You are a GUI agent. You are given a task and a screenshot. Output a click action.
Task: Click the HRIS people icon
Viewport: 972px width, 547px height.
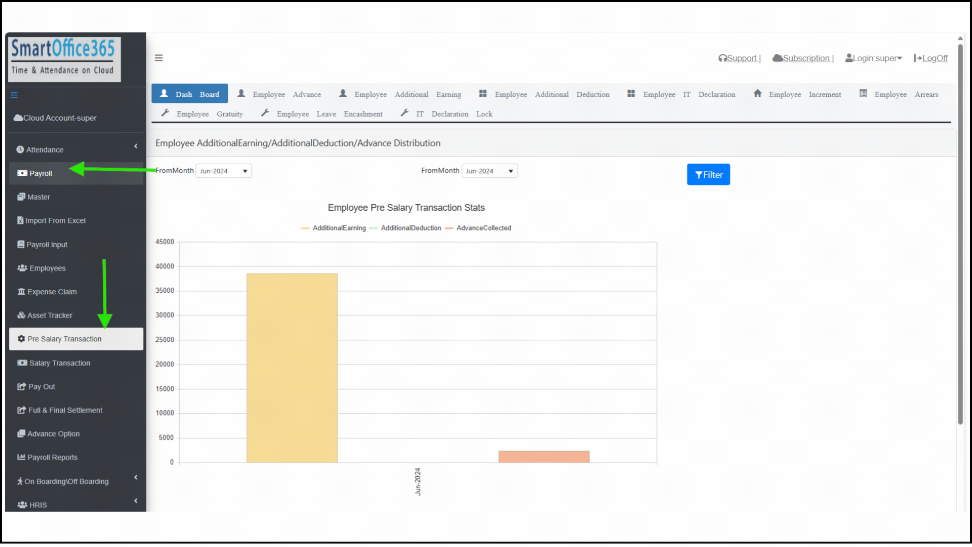[22, 505]
